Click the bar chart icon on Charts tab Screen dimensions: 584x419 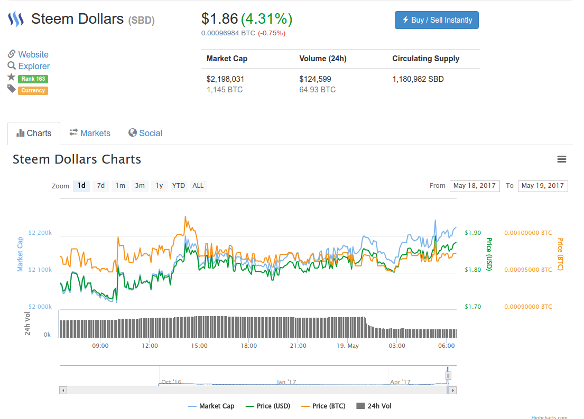tap(20, 133)
